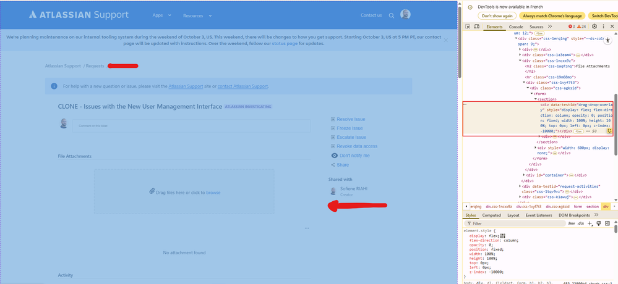
Task: Open the DevTools three-dot customize menu
Action: pyautogui.click(x=603, y=27)
